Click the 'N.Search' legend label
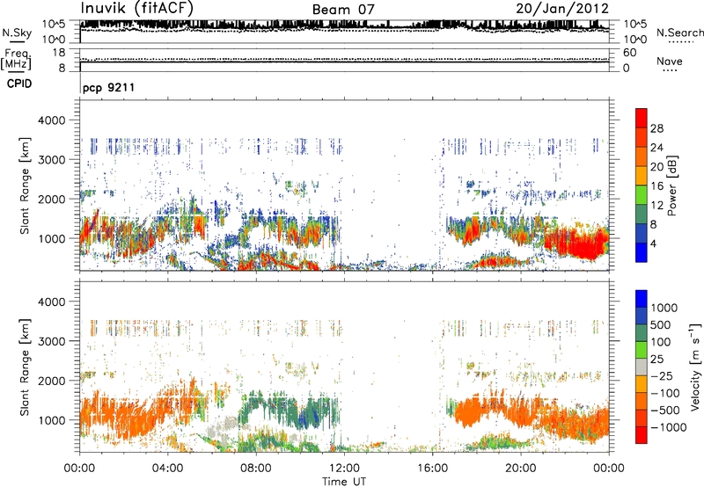 point(679,33)
